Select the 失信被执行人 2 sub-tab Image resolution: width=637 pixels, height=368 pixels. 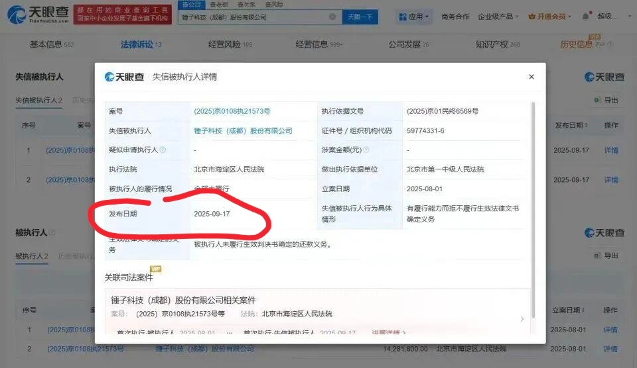click(38, 100)
